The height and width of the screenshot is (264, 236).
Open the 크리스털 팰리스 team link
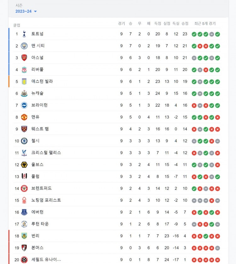tap(46, 153)
